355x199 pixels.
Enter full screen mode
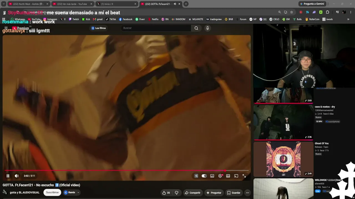point(244,176)
